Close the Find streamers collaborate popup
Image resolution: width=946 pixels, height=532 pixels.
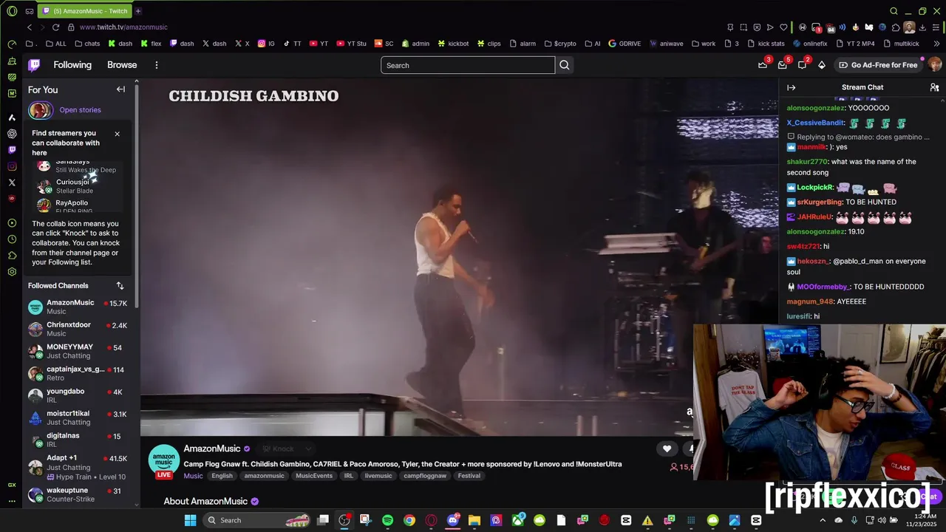117,134
